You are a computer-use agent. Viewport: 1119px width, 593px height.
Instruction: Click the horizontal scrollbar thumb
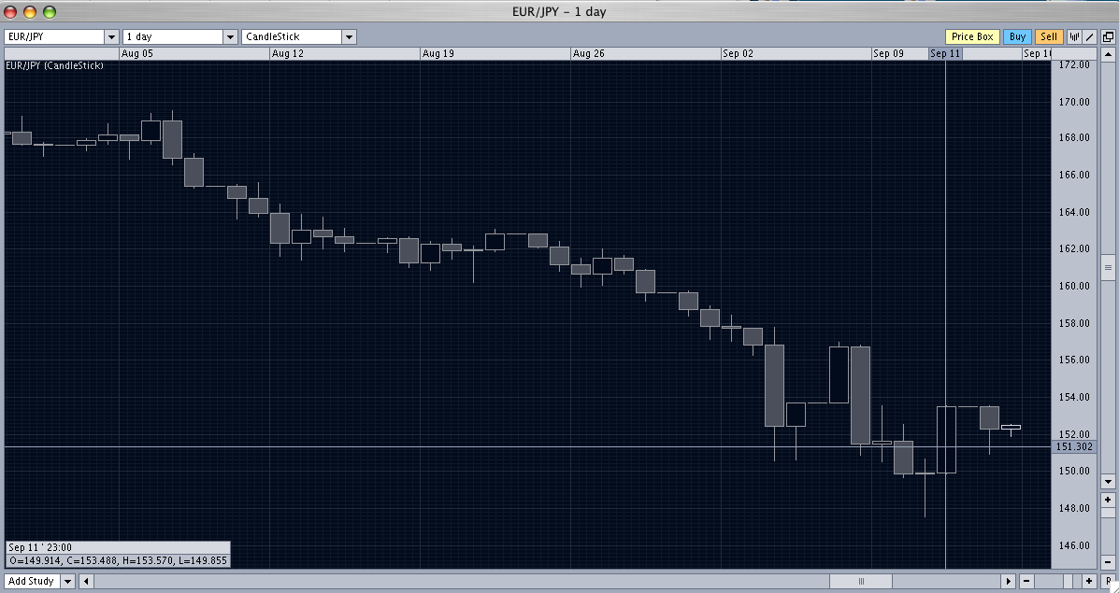[861, 581]
